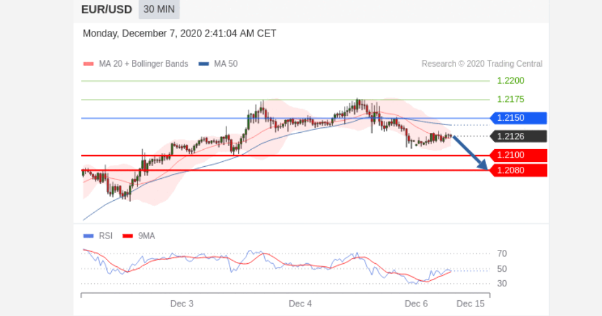Click the RSI legend label
602x316 pixels.
[x=106, y=236]
